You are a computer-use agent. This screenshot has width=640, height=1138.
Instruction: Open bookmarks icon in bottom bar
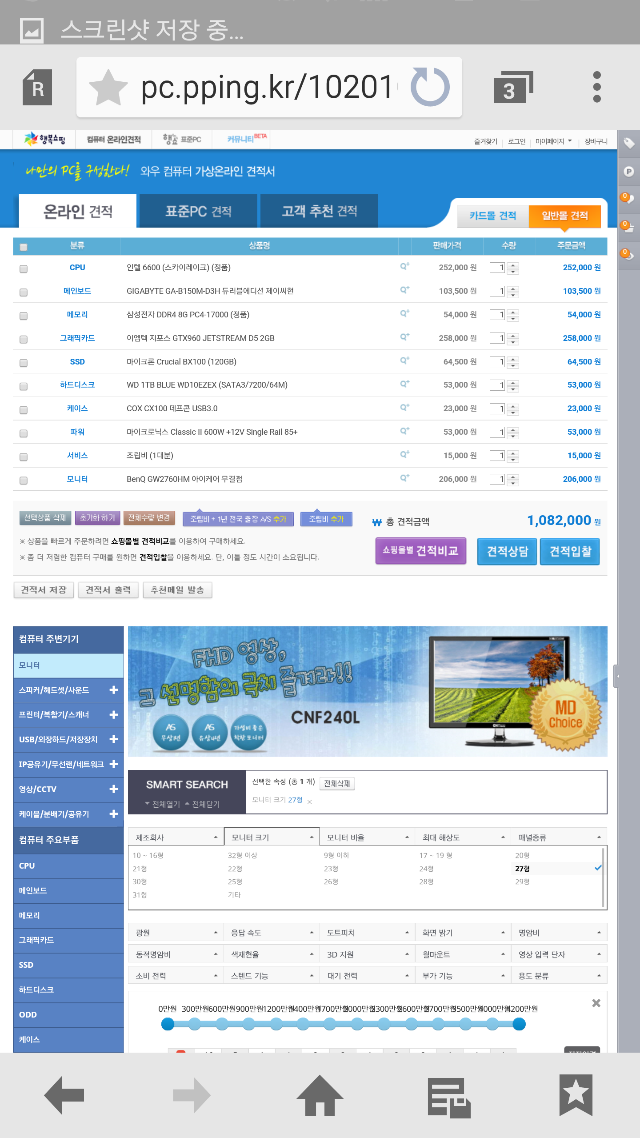coord(576,1095)
